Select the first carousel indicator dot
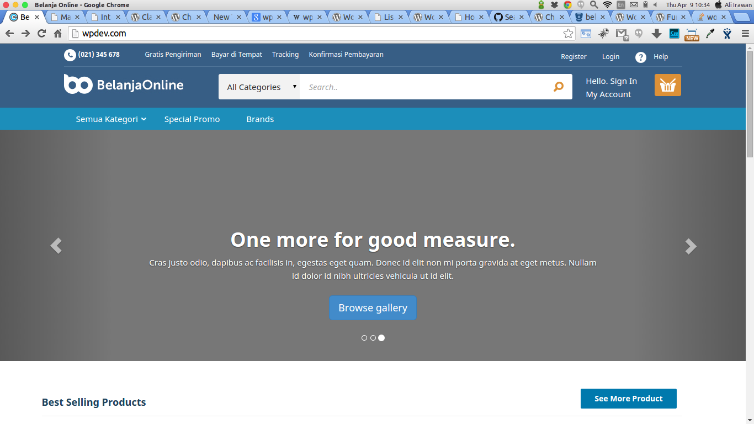 click(364, 338)
